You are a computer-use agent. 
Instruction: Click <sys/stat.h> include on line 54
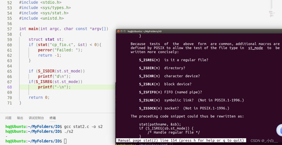tap(54, 13)
